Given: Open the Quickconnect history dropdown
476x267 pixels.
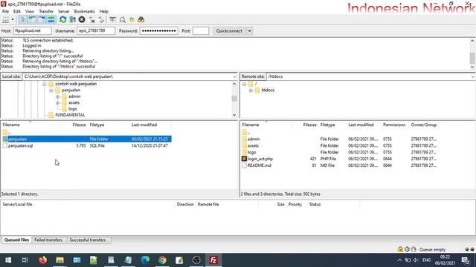Looking at the screenshot, I should tap(250, 31).
